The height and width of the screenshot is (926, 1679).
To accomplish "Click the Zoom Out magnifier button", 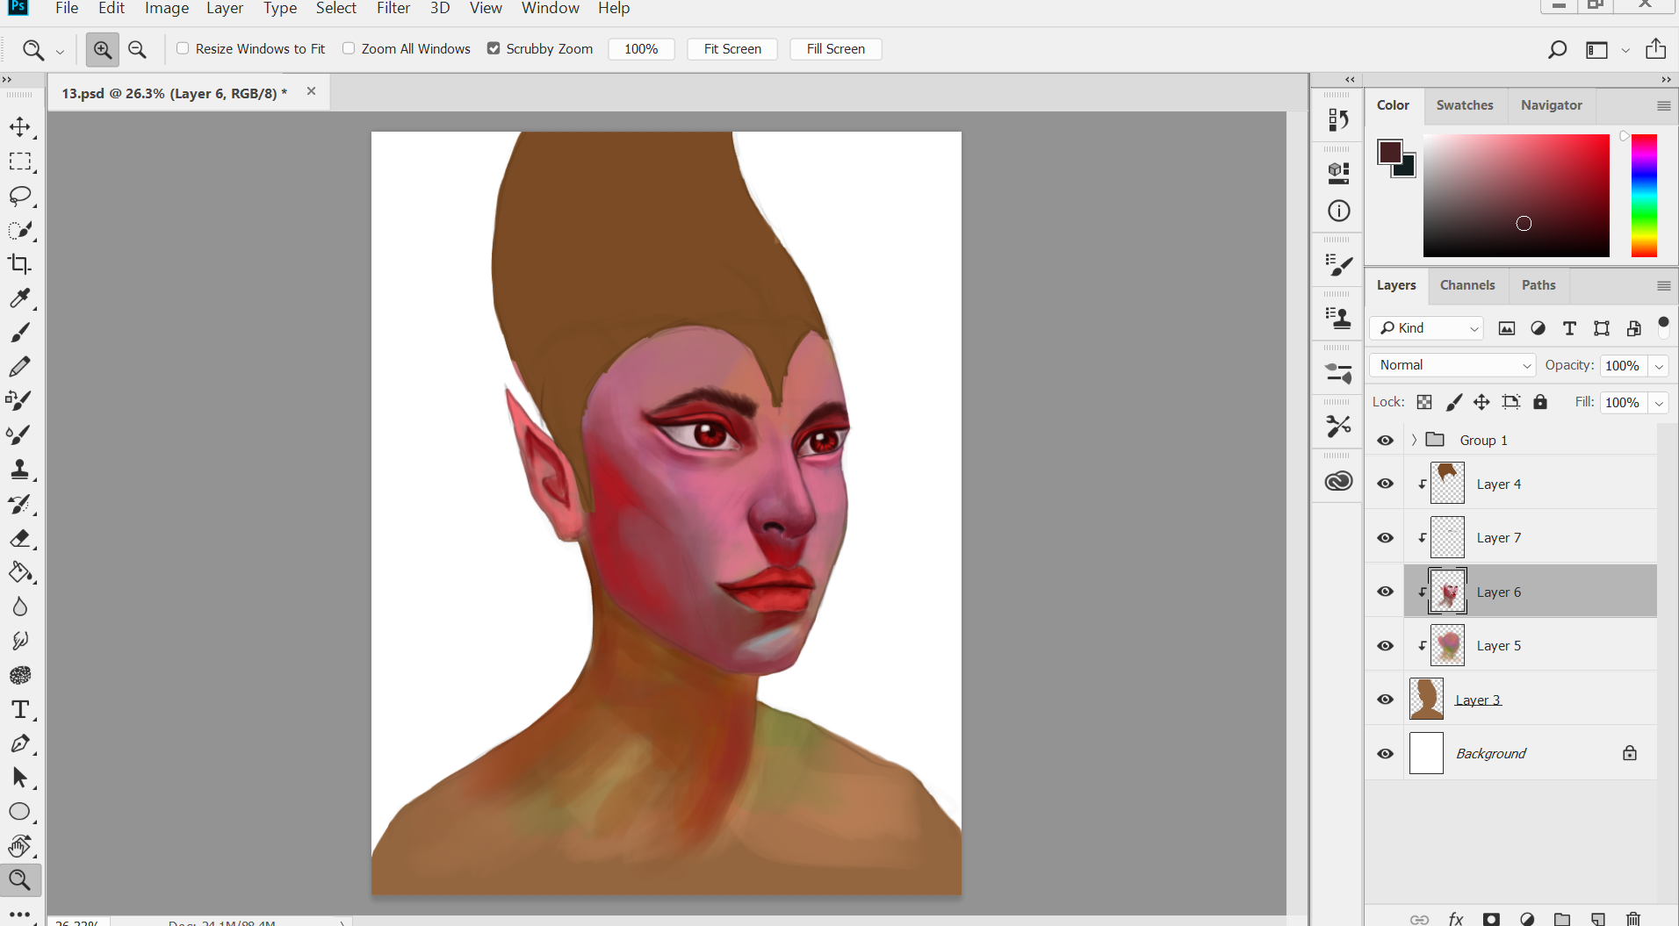I will coord(137,49).
